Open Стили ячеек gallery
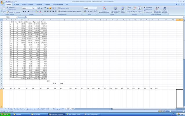The image size is (185, 116). tap(123, 10)
